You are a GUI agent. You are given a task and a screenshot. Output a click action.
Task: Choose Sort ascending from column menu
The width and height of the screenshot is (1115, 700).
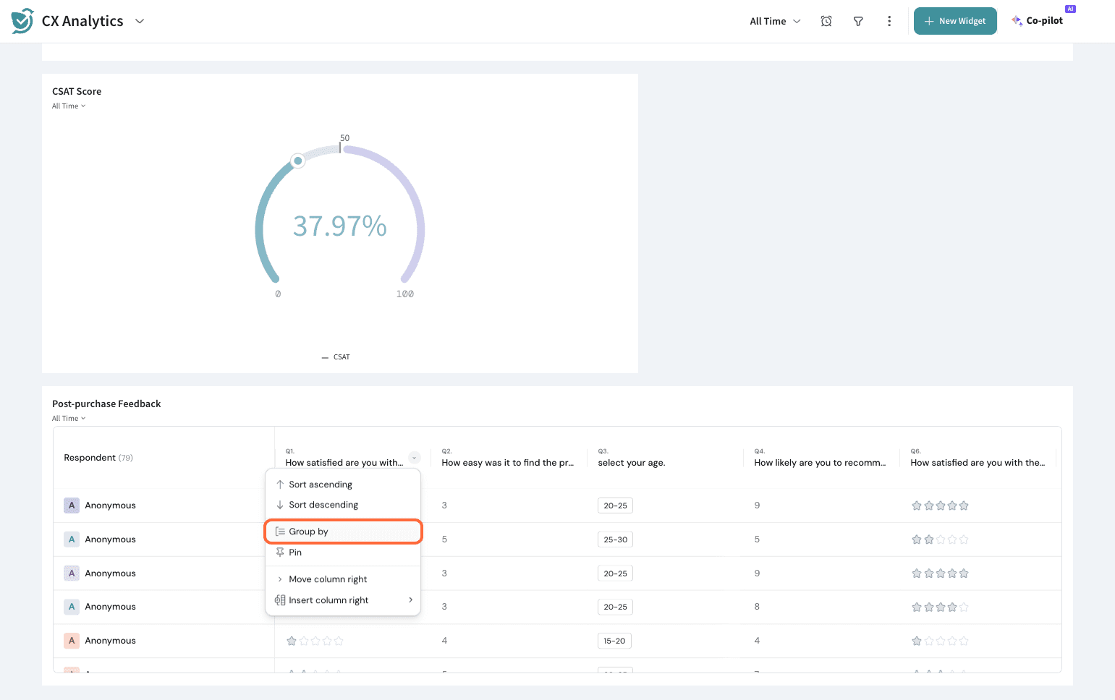(x=321, y=485)
